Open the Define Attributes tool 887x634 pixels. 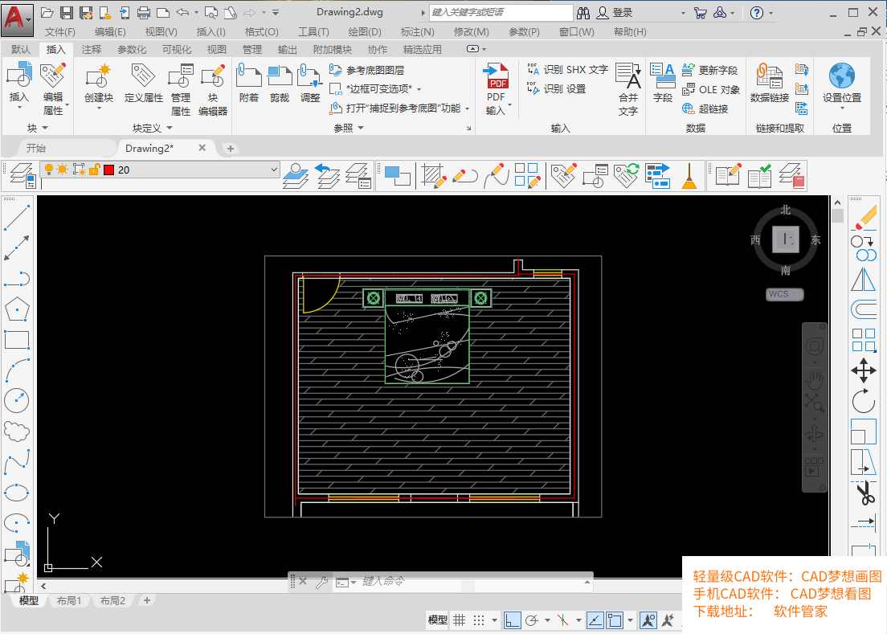[143, 76]
